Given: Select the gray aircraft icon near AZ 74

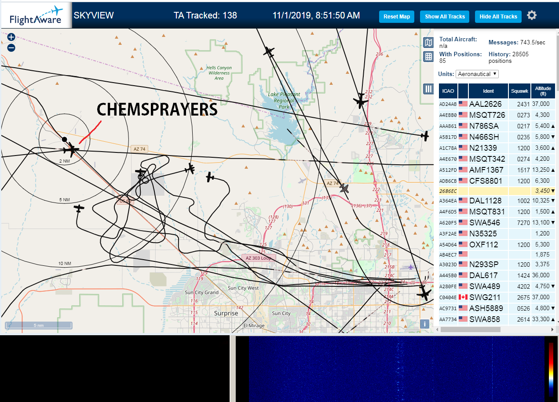Looking at the screenshot, I should coord(344,188).
